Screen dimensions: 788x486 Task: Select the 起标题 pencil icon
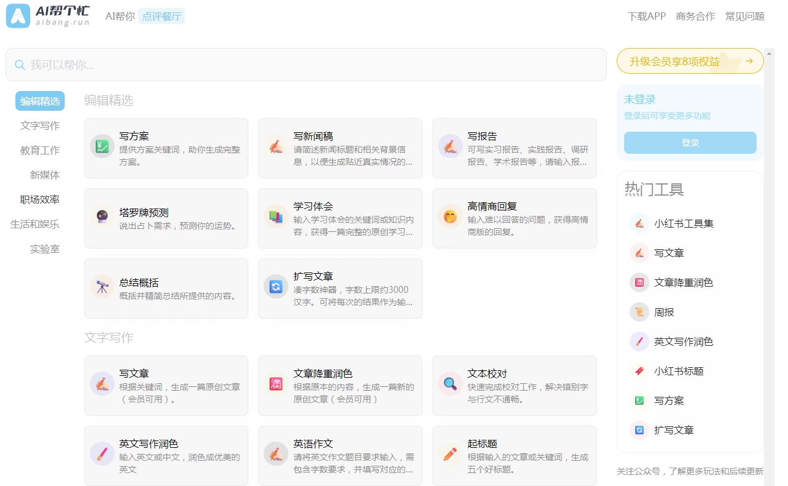click(450, 453)
